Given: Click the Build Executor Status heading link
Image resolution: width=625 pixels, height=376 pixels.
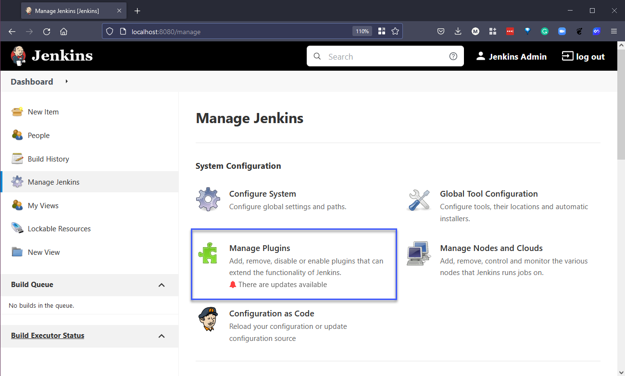Looking at the screenshot, I should point(48,336).
